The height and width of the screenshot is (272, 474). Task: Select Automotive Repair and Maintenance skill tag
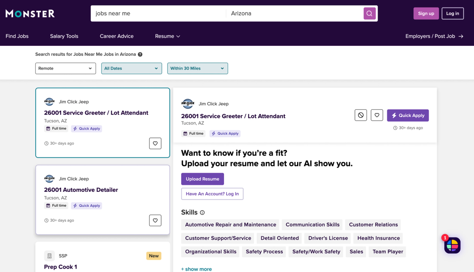point(231,225)
